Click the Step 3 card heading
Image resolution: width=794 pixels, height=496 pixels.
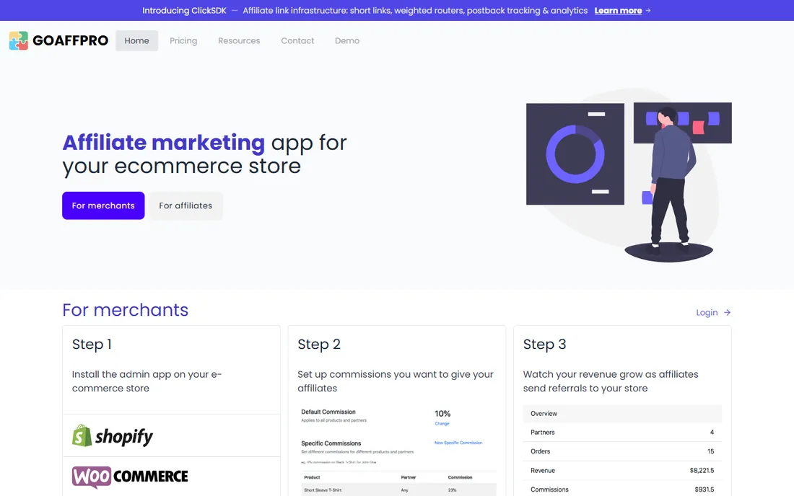tap(544, 345)
